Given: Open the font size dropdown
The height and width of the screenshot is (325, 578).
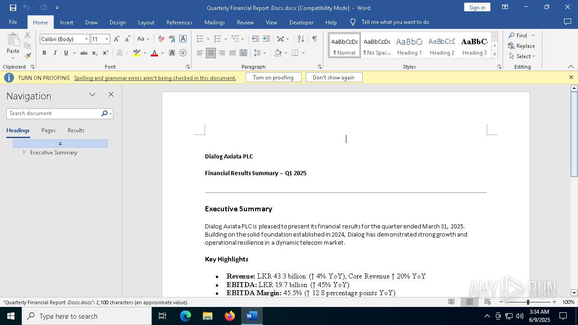Looking at the screenshot, I should [107, 39].
